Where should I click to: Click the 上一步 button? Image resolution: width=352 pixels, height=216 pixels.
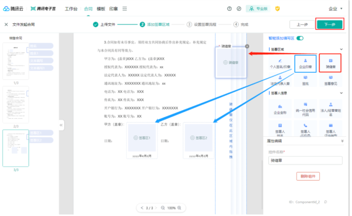coord(302,24)
